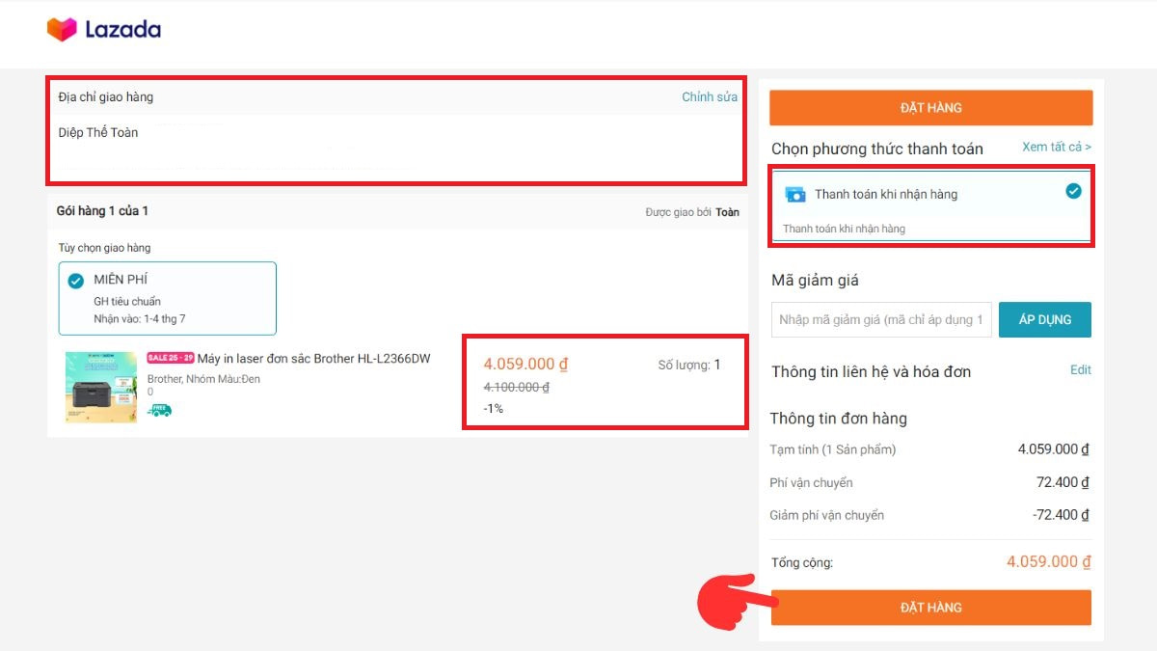Click Chỉnh sửa to edit the delivery address

coord(710,96)
